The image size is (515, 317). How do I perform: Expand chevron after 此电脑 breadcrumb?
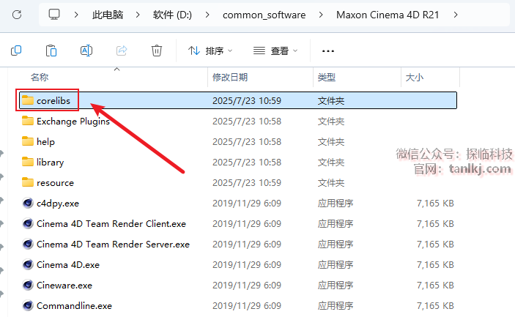(x=138, y=15)
